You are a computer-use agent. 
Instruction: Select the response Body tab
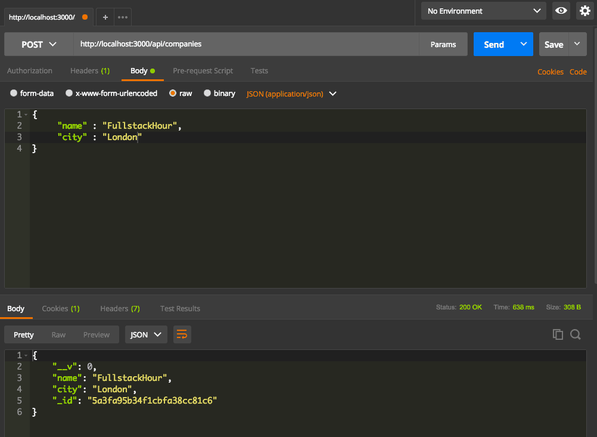[x=15, y=309]
